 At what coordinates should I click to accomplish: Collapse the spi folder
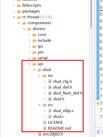click(29, 64)
